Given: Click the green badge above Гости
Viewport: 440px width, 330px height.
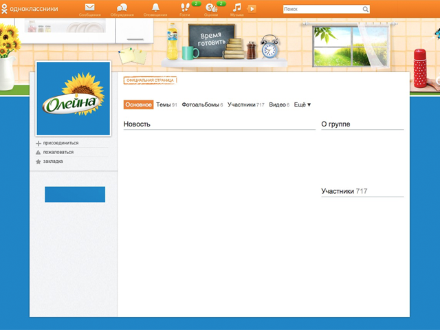Looking at the screenshot, I should (x=196, y=3).
